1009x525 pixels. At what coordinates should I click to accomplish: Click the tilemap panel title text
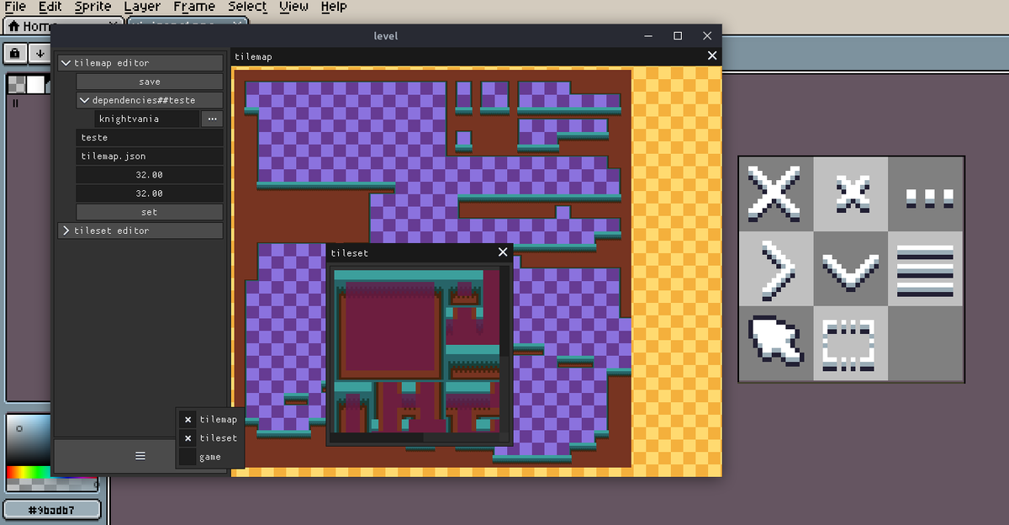click(x=253, y=56)
